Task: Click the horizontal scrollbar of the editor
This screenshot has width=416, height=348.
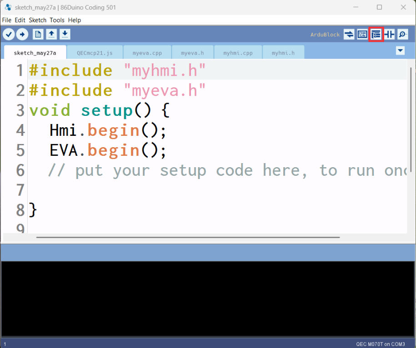Action: click(x=188, y=237)
